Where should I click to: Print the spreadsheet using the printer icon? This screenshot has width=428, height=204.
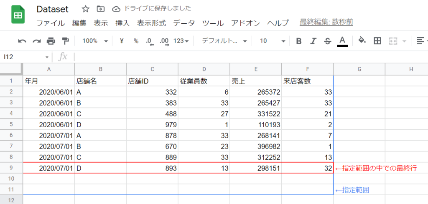(51, 41)
